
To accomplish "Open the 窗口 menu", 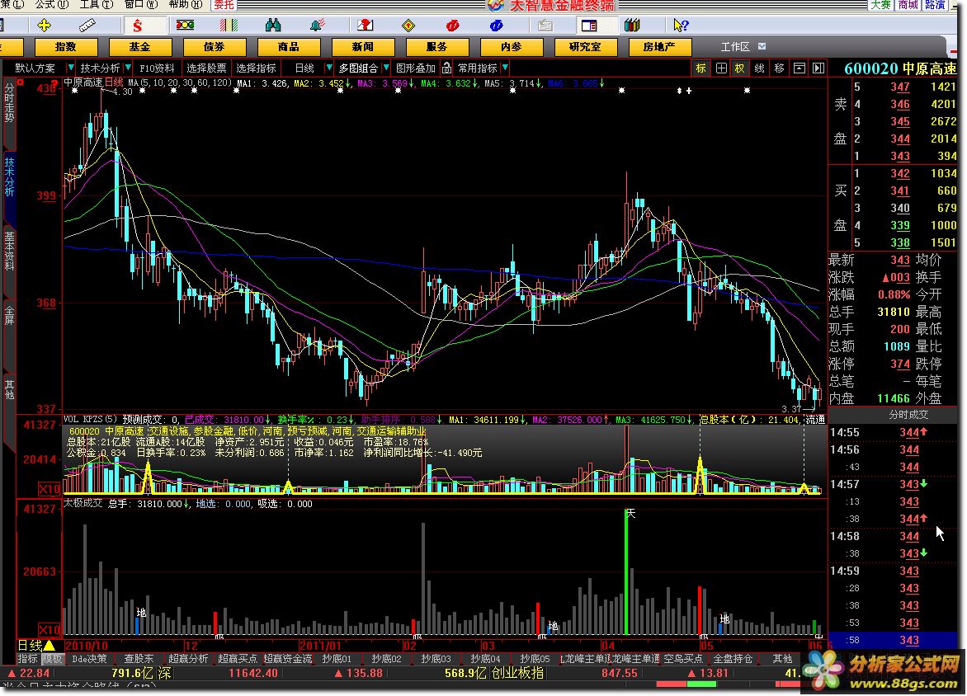I will point(140,4).
